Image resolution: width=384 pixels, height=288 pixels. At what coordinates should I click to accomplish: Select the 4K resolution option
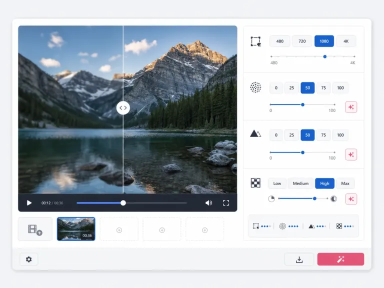[x=346, y=41]
